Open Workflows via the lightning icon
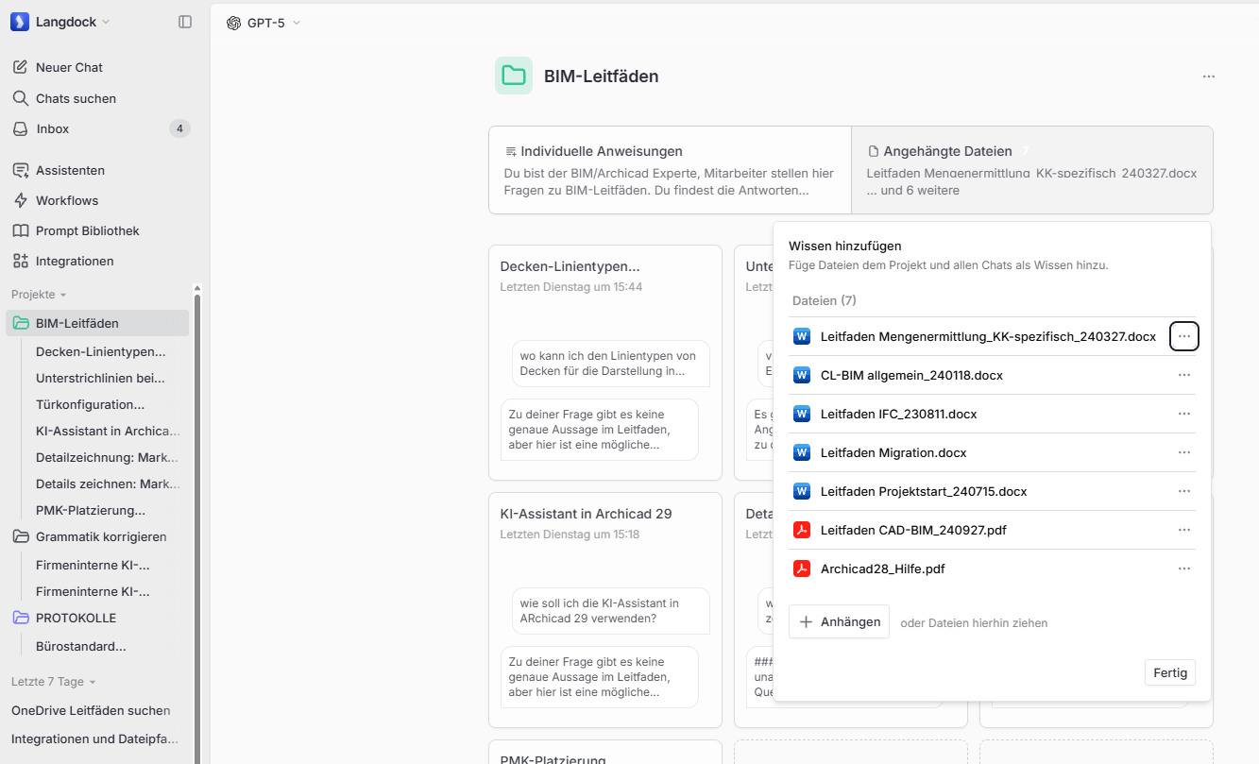The width and height of the screenshot is (1259, 764). (x=20, y=200)
